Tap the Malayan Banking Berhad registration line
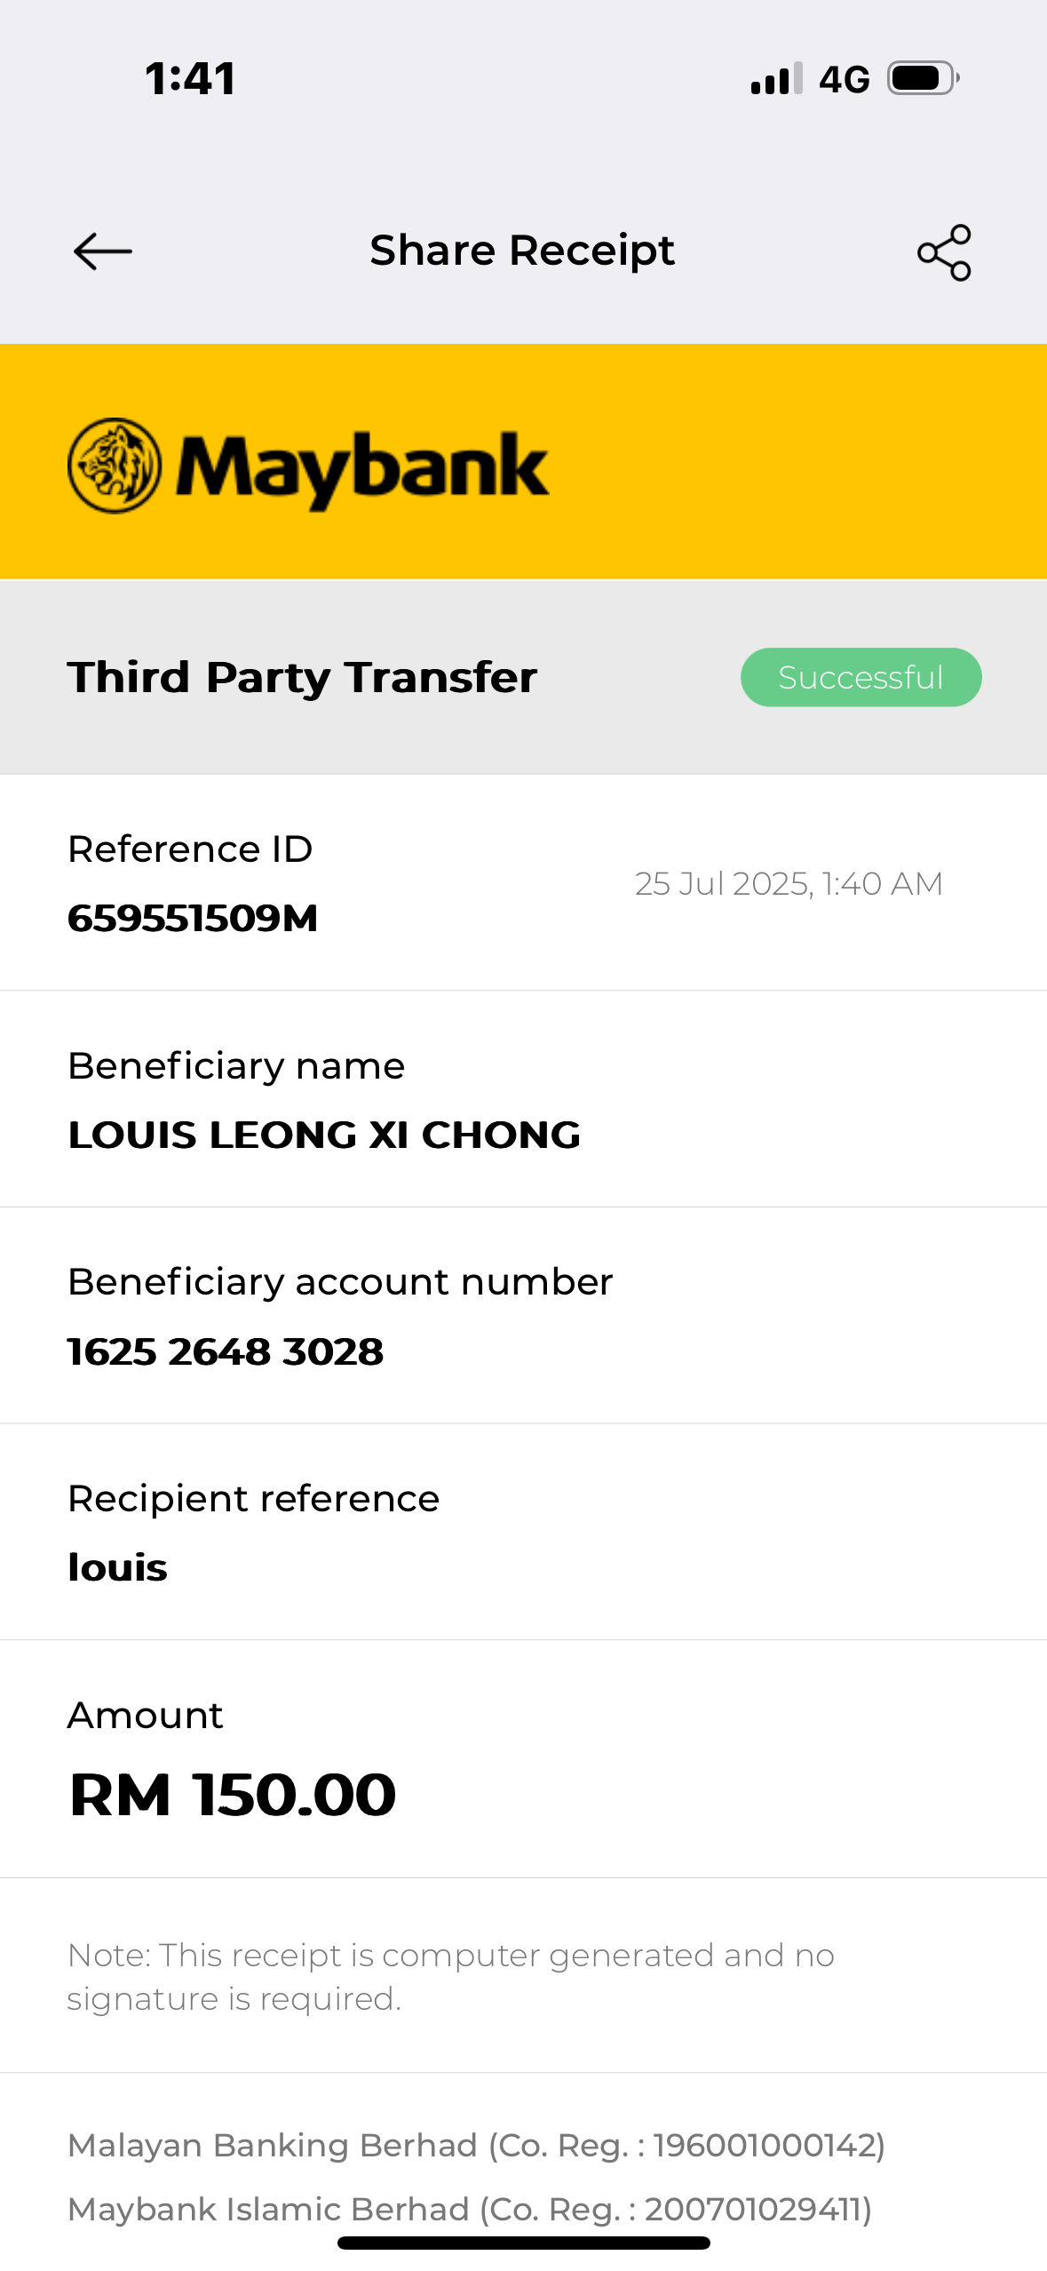Image resolution: width=1047 pixels, height=2271 pixels. click(476, 2145)
